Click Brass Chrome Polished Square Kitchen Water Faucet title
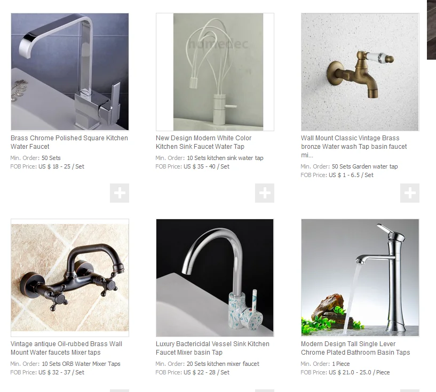Screen dimensions: 436x392 pos(69,142)
